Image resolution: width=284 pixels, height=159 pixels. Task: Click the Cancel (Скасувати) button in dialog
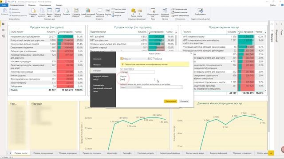pyautogui.click(x=184, y=101)
